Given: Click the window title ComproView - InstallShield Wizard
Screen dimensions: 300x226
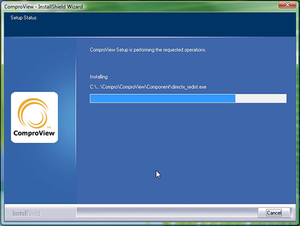Looking at the screenshot, I should [x=44, y=7].
